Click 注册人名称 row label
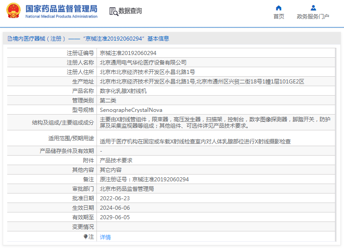 tap(80, 63)
